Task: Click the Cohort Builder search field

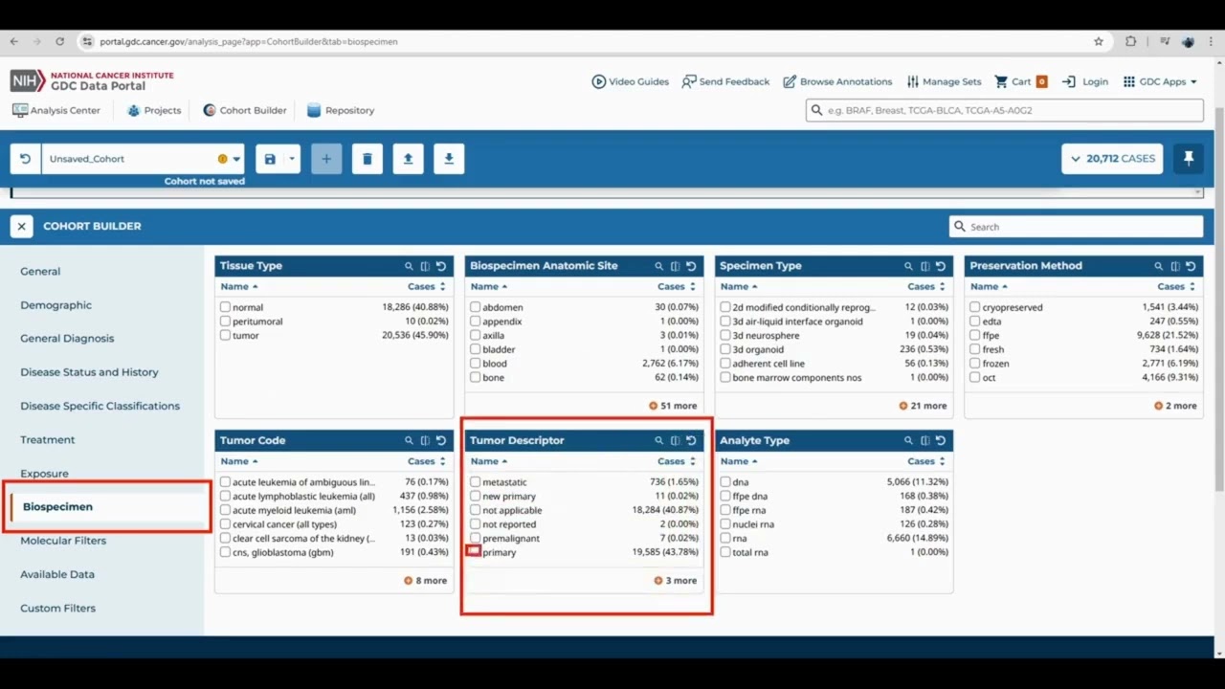Action: click(1077, 227)
